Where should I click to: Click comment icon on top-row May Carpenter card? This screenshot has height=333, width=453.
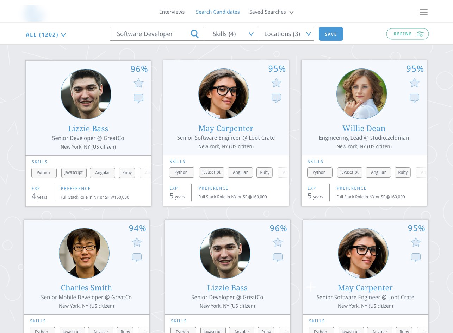pos(276,98)
